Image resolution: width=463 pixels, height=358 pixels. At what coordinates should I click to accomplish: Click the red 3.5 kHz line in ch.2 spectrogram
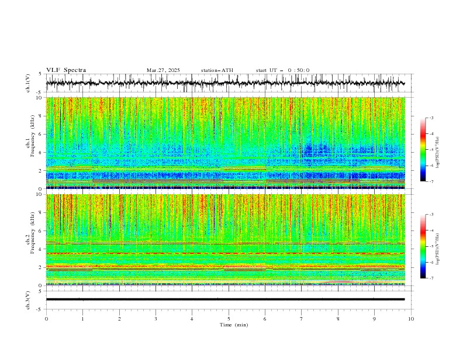tap(225, 253)
